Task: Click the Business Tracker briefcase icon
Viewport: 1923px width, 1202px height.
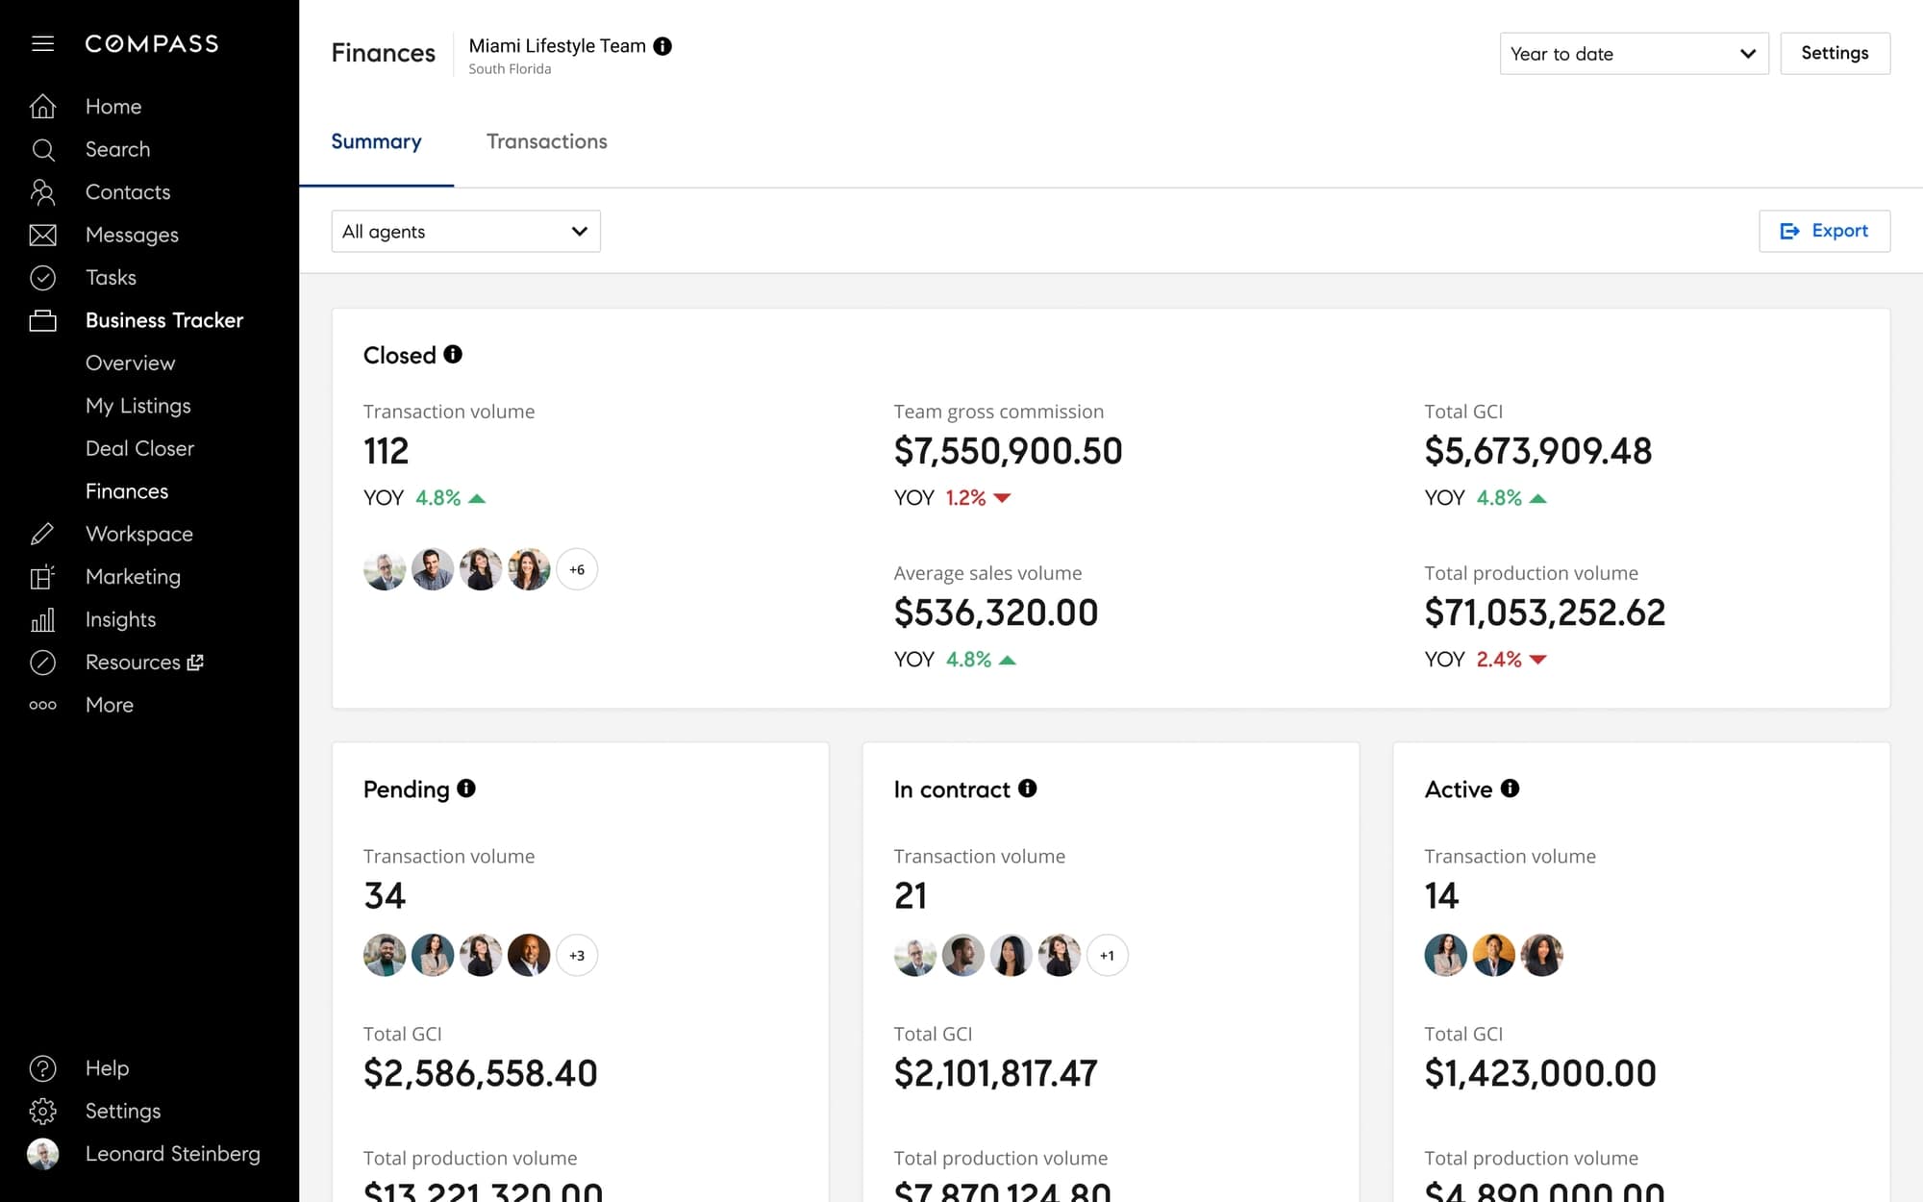Action: (x=42, y=320)
